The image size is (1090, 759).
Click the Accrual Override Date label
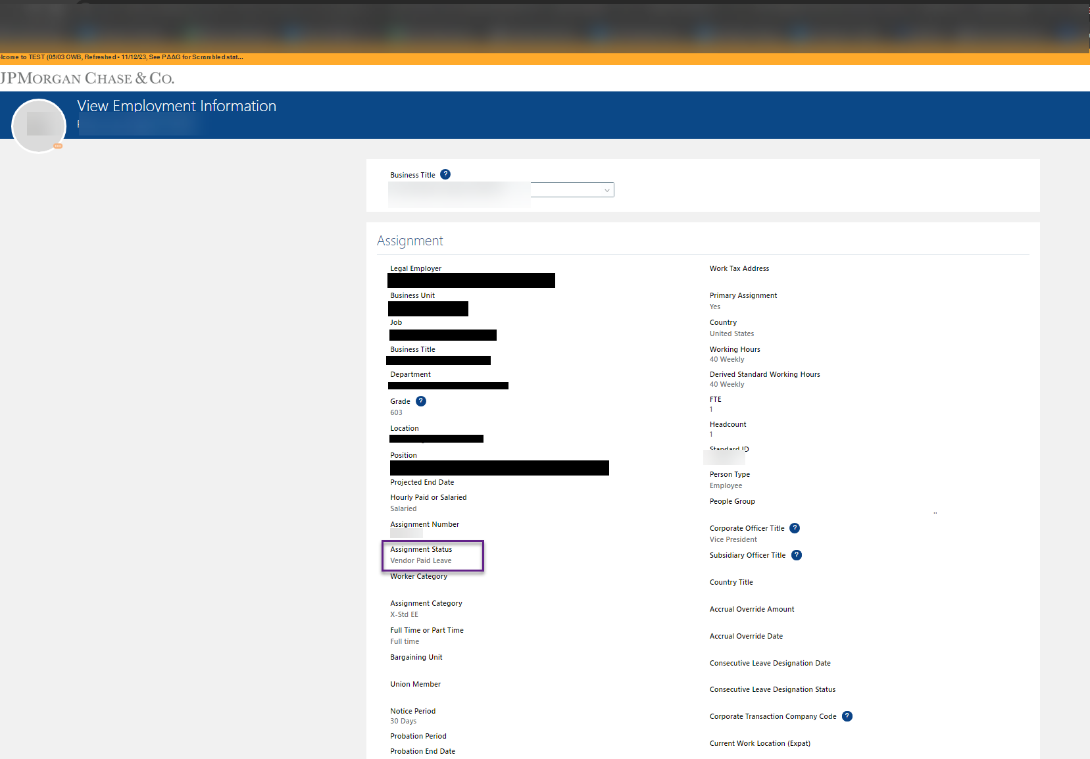tap(746, 636)
